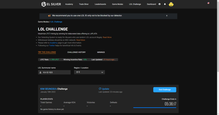Click the Average KDA stat label
219x115 pixels.
click(x=70, y=102)
